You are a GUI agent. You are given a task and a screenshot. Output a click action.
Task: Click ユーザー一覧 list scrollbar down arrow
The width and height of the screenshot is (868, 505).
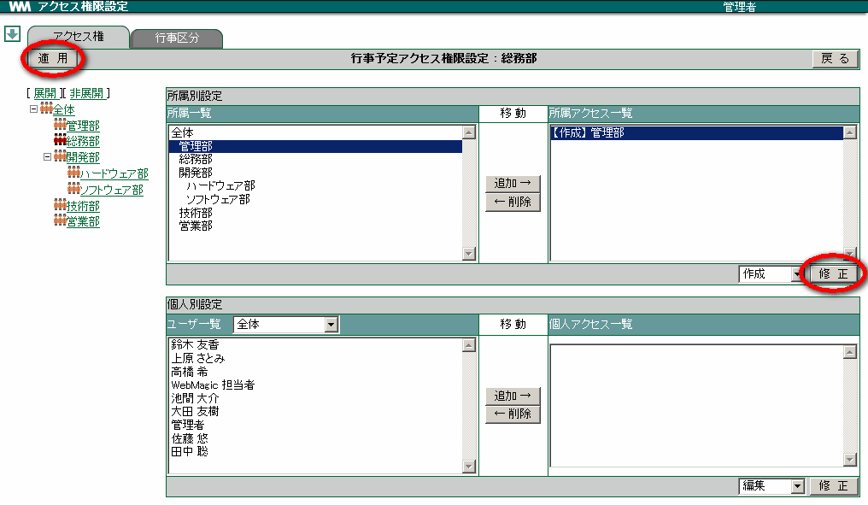[469, 467]
